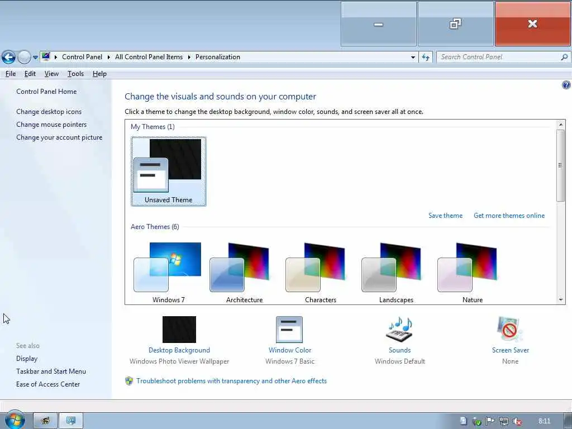Viewport: 572px width, 429px height.
Task: Click the Save theme link
Action: point(445,216)
